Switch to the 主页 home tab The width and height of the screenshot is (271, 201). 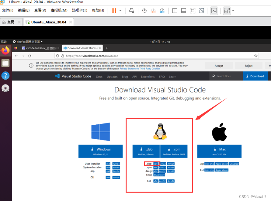coord(11,22)
